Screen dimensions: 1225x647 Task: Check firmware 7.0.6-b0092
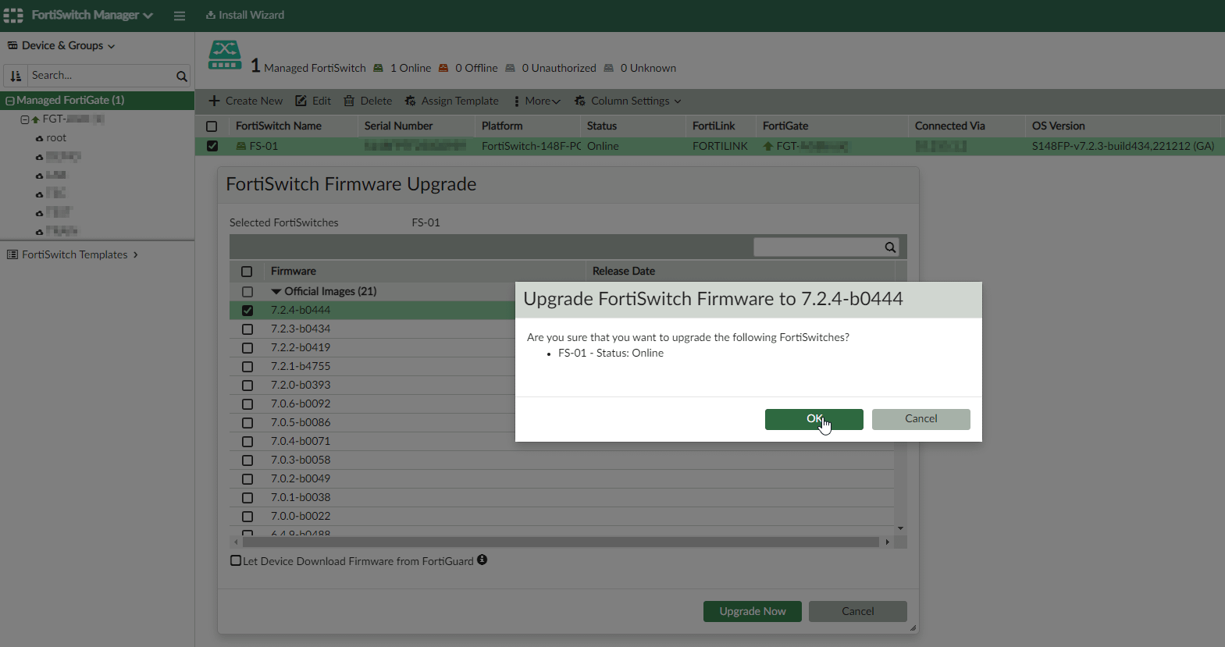pyautogui.click(x=247, y=404)
